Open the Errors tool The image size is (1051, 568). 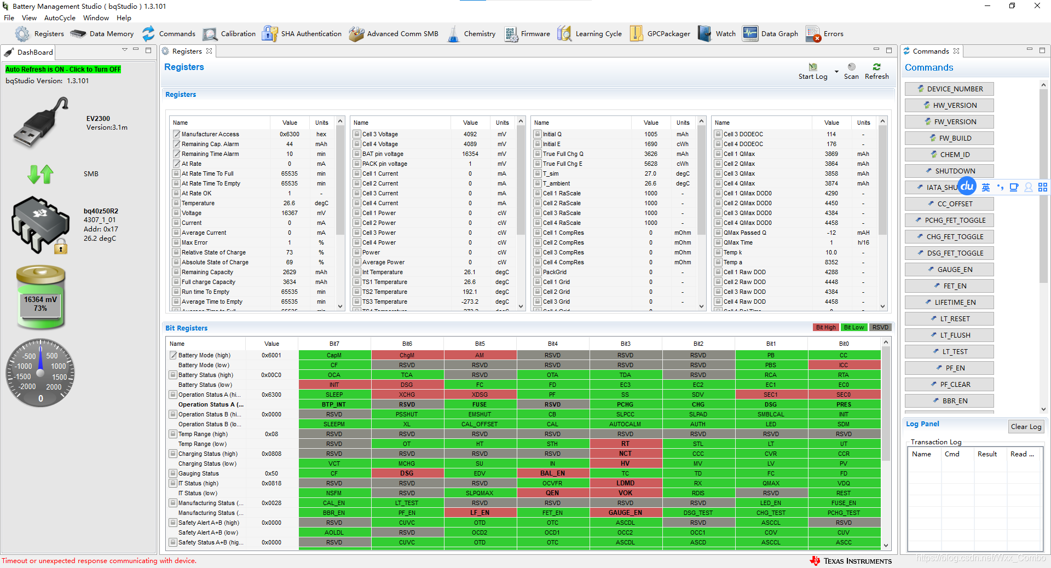[x=824, y=34]
